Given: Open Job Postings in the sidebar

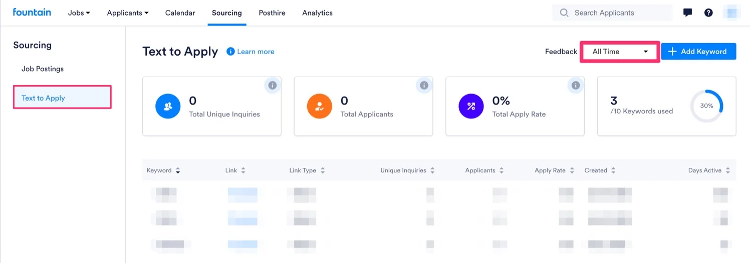Looking at the screenshot, I should [x=43, y=69].
